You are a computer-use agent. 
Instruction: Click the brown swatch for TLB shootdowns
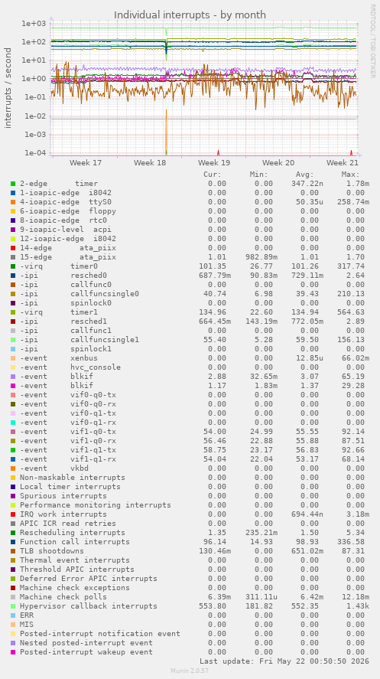tap(13, 551)
